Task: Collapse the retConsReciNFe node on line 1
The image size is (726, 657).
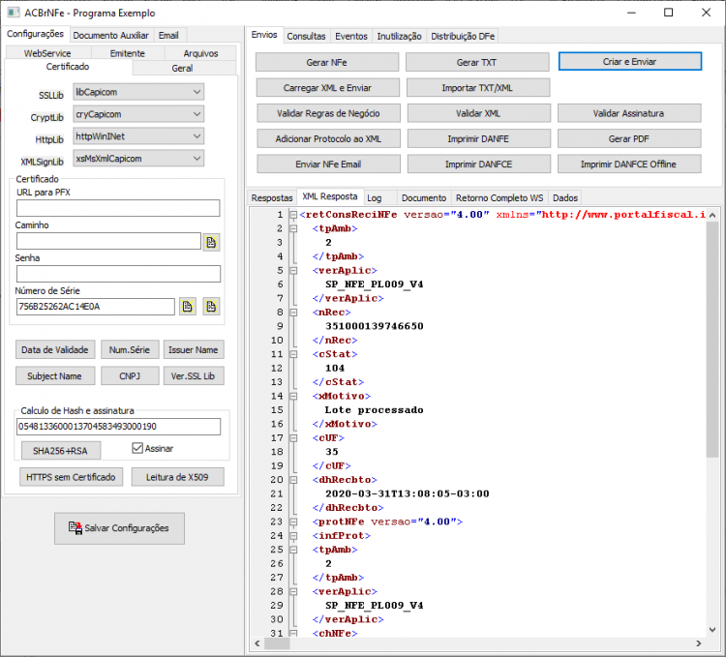Action: pos(293,215)
